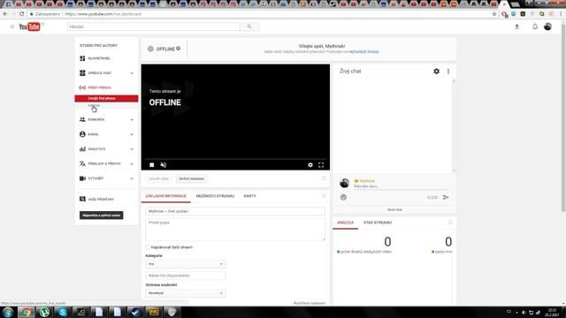Unmute the stream preview audio
This screenshot has height=318, width=566.
coord(163,165)
